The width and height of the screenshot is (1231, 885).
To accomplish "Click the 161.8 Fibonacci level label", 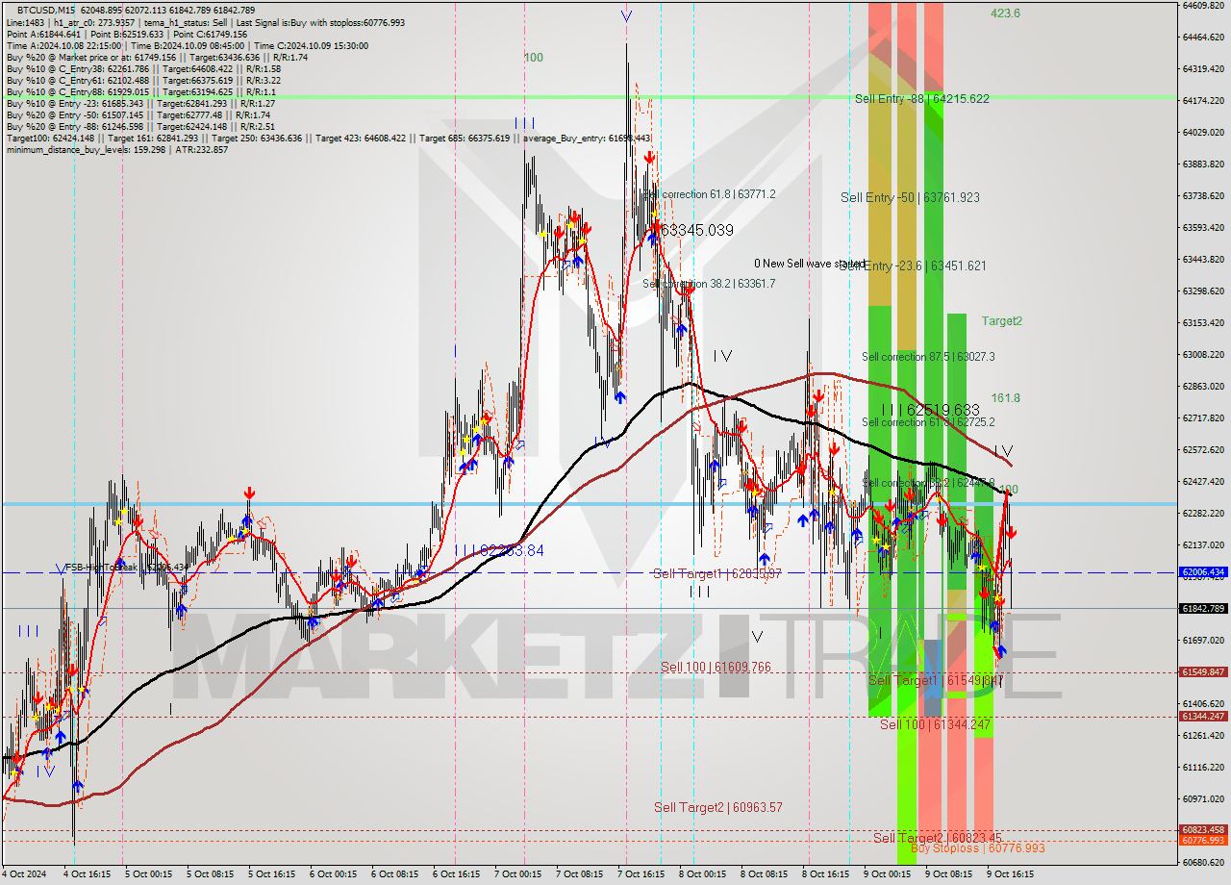I will click(x=1006, y=397).
